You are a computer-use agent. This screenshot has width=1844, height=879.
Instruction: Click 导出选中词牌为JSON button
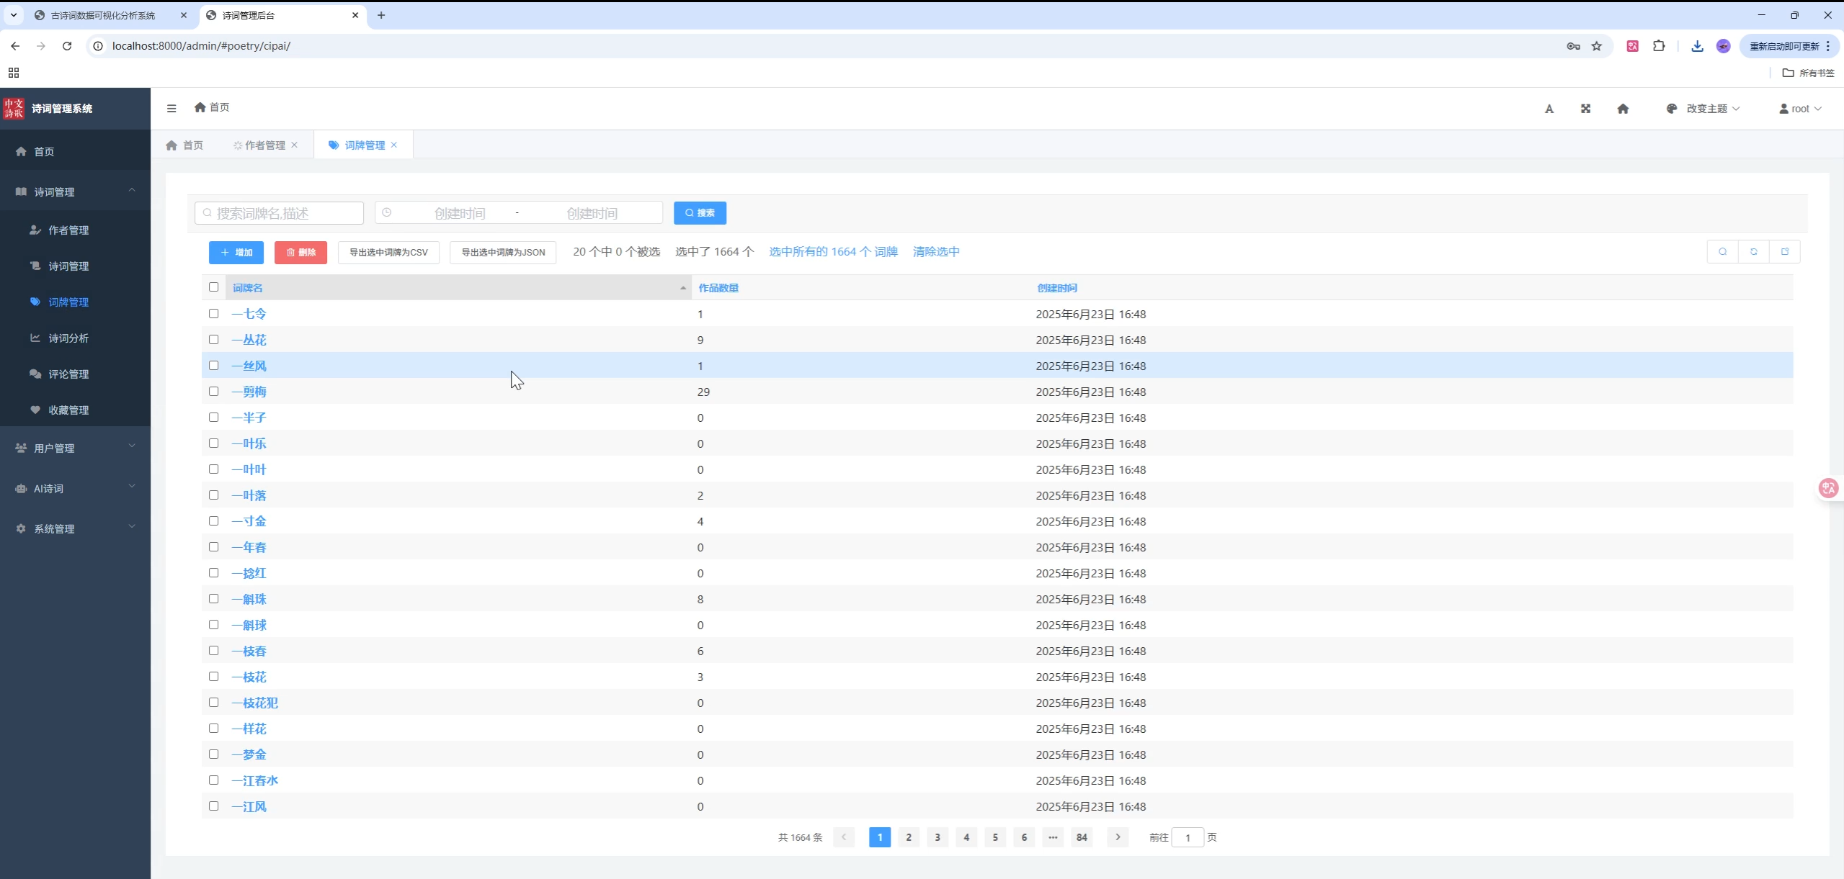[503, 253]
